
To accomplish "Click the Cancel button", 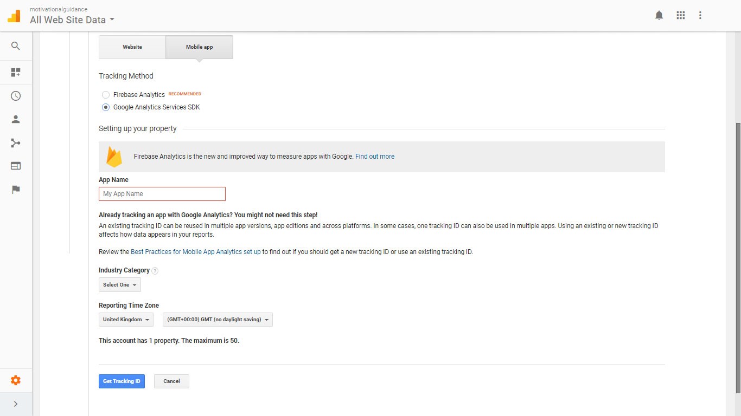I will [x=171, y=381].
